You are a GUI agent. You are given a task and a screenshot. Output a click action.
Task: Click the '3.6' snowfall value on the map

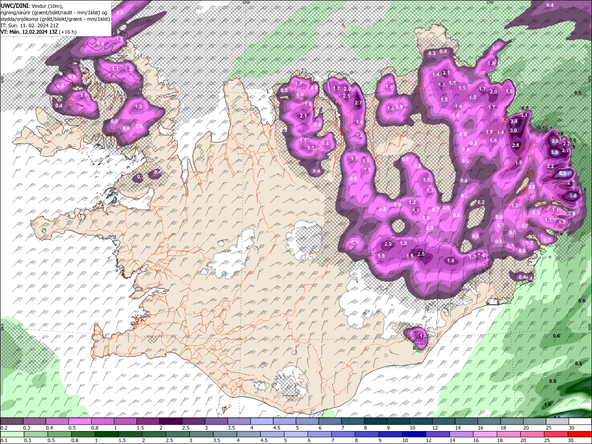[573, 196]
